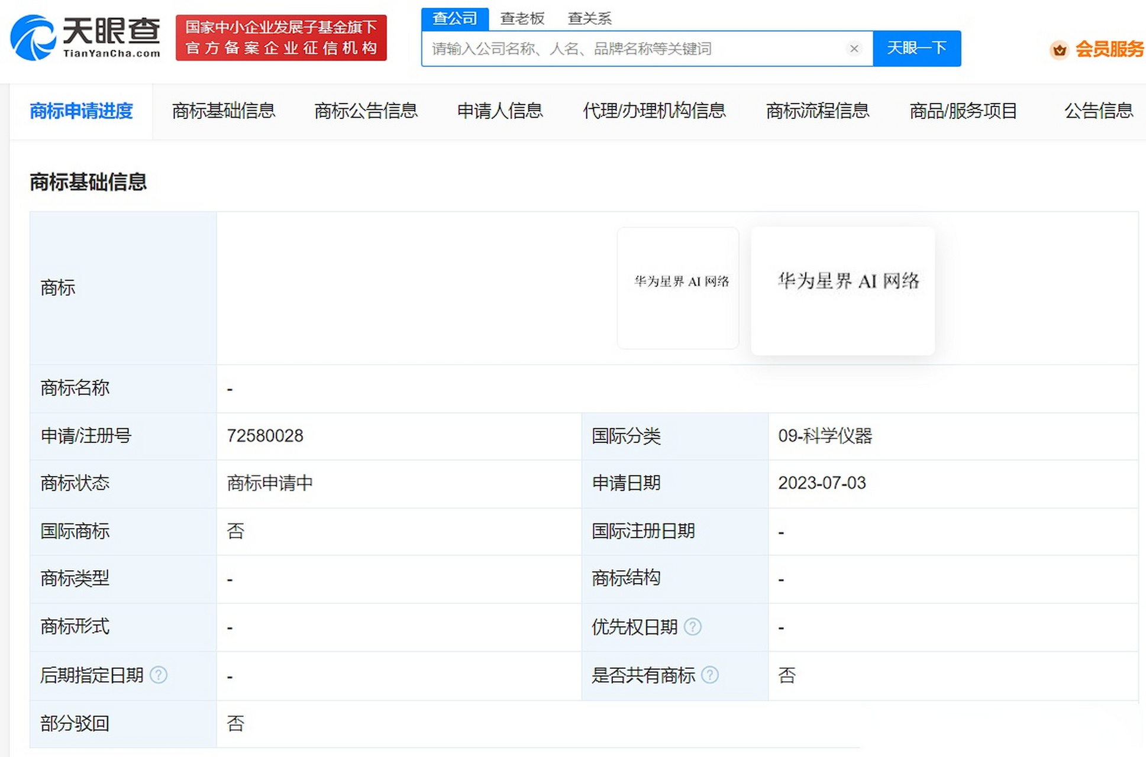Click the 商标基础信息 section heading

88,182
